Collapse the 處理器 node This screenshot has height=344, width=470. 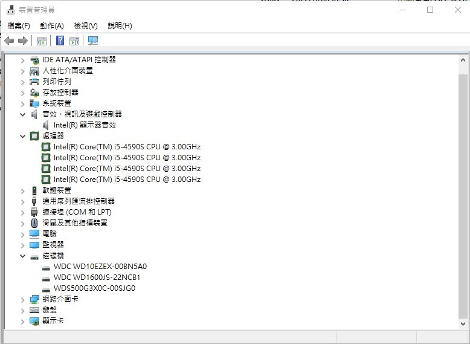[x=22, y=136]
